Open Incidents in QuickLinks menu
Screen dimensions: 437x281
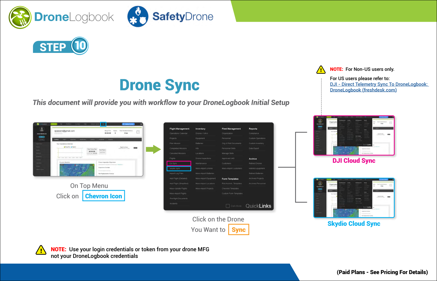173,204
